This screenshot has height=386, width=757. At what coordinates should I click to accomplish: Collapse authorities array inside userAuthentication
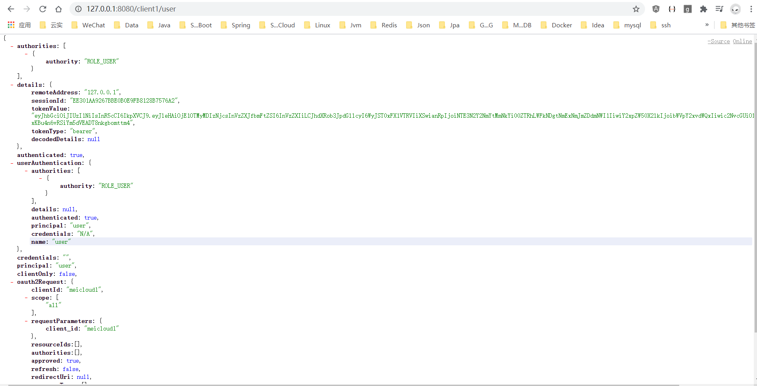pos(26,171)
